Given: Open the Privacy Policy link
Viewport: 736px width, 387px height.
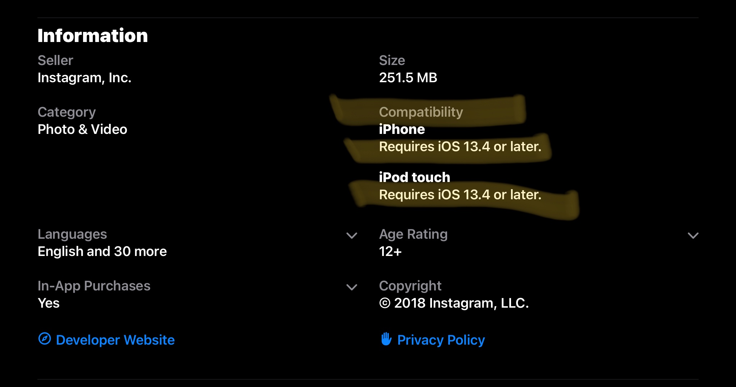Looking at the screenshot, I should pyautogui.click(x=441, y=340).
